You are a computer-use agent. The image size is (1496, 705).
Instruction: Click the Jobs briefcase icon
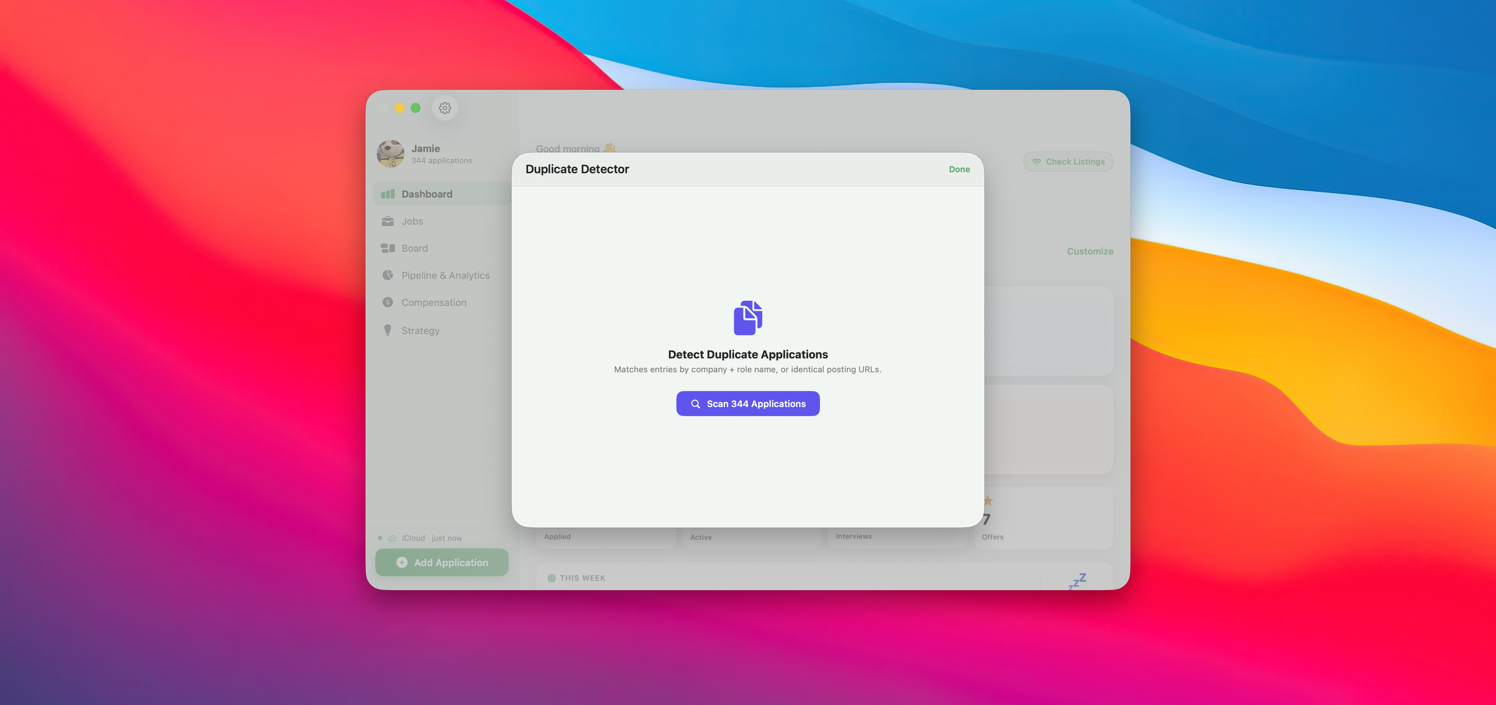click(x=387, y=221)
